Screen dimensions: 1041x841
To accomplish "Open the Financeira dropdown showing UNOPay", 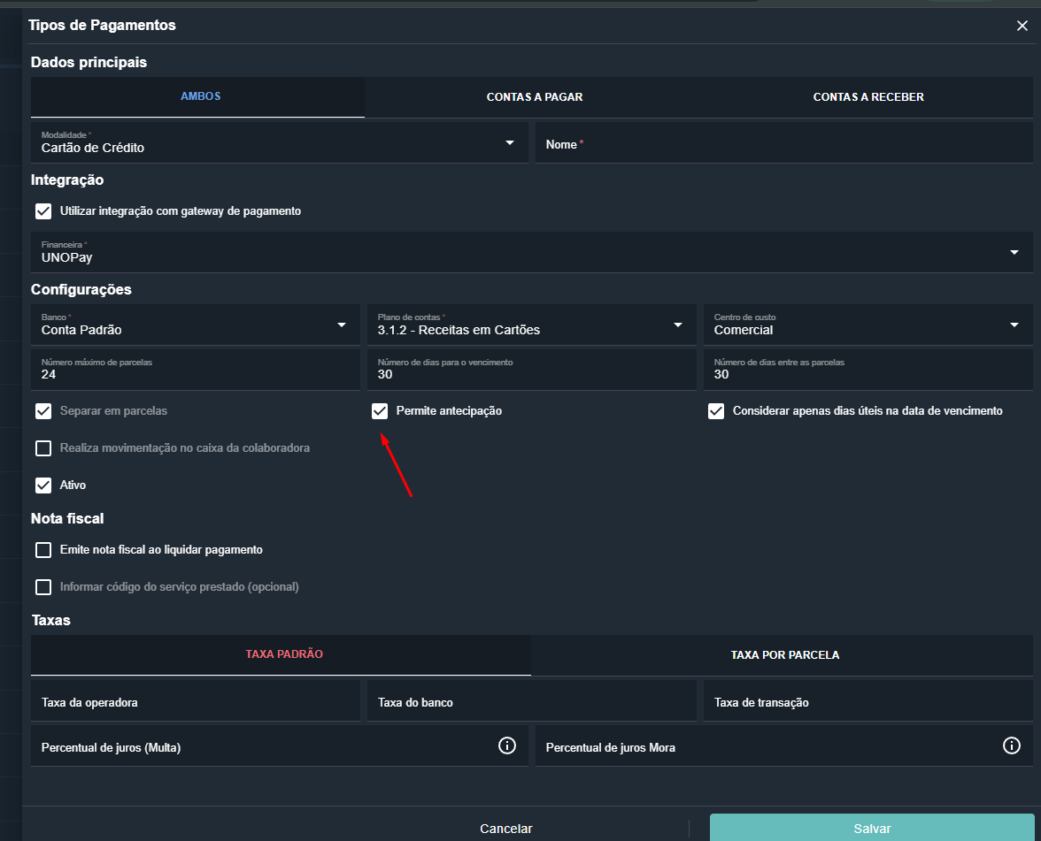I will (532, 252).
